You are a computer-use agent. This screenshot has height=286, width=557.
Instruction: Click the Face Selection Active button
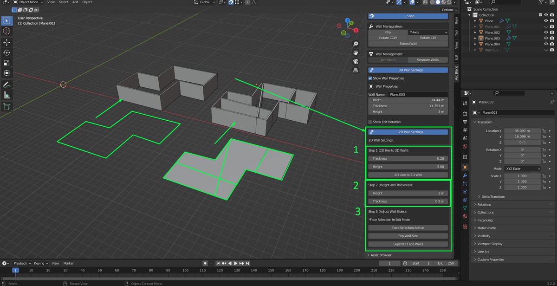point(408,228)
